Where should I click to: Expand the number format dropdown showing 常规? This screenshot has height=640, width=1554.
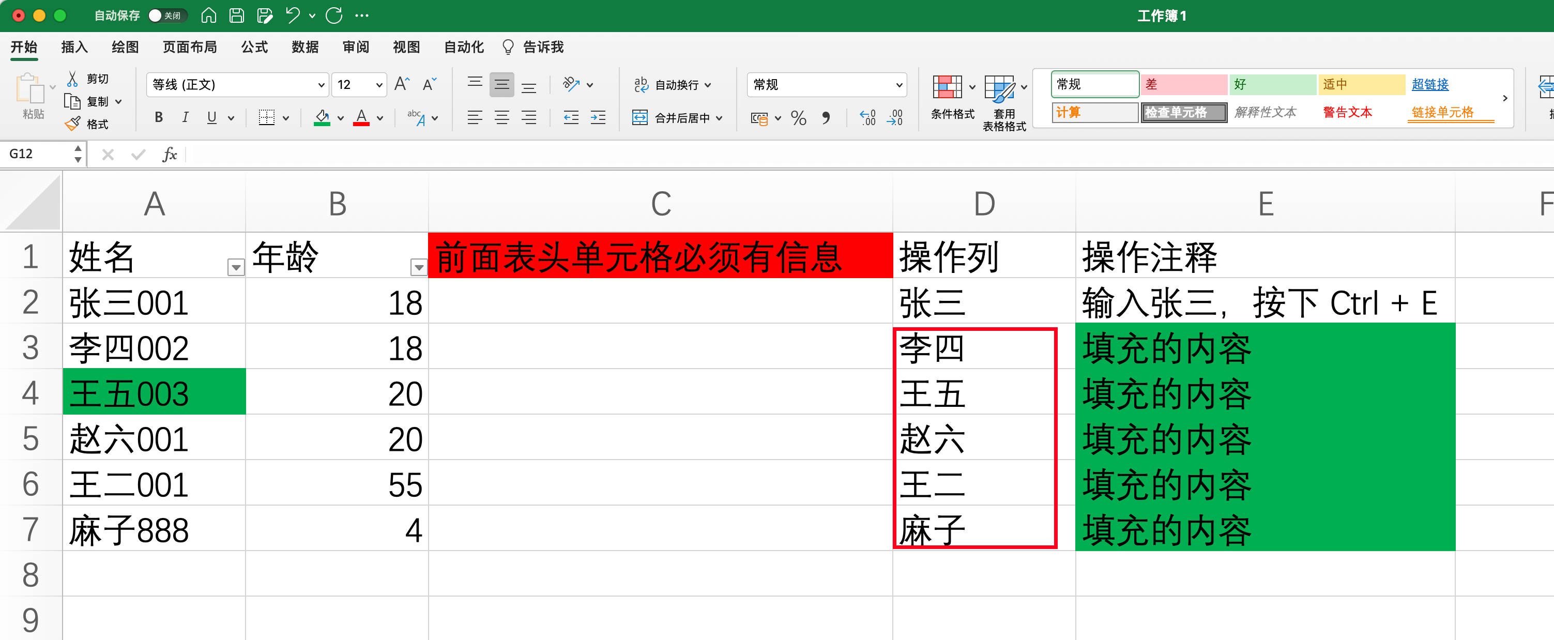click(899, 85)
